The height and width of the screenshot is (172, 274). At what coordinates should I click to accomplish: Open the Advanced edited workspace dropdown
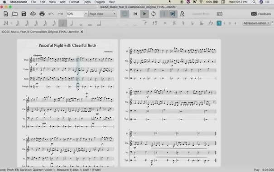256,23
